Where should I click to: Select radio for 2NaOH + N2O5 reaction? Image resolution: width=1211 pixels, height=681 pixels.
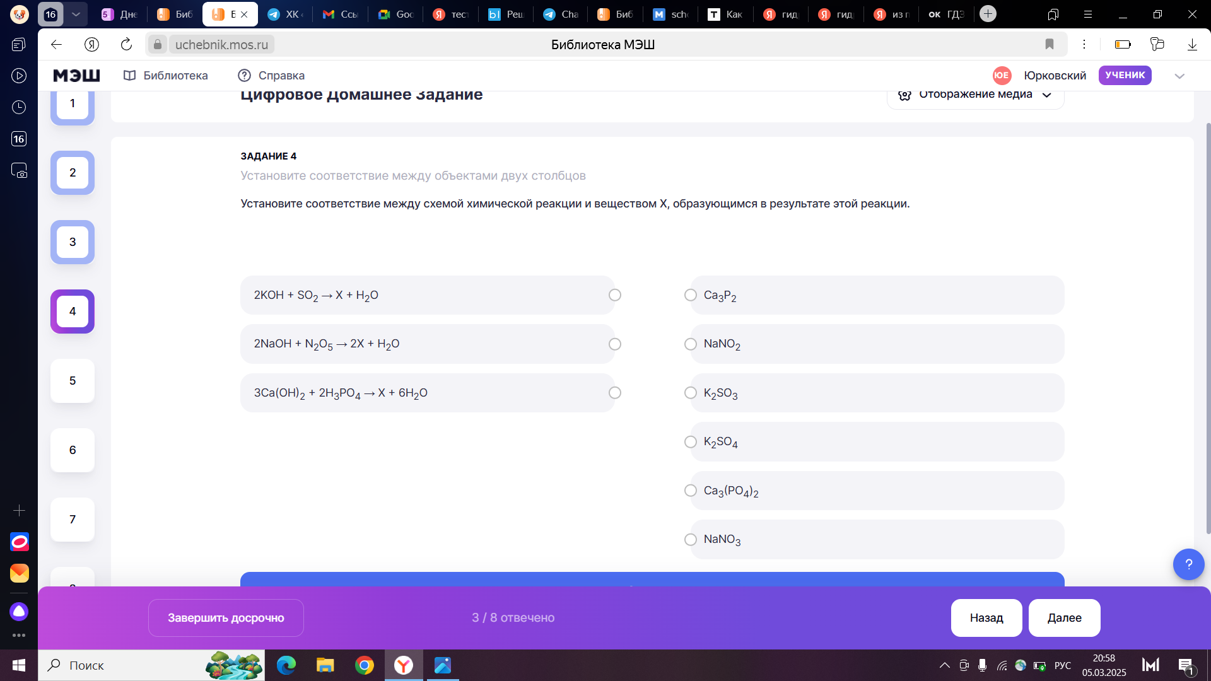[615, 344]
